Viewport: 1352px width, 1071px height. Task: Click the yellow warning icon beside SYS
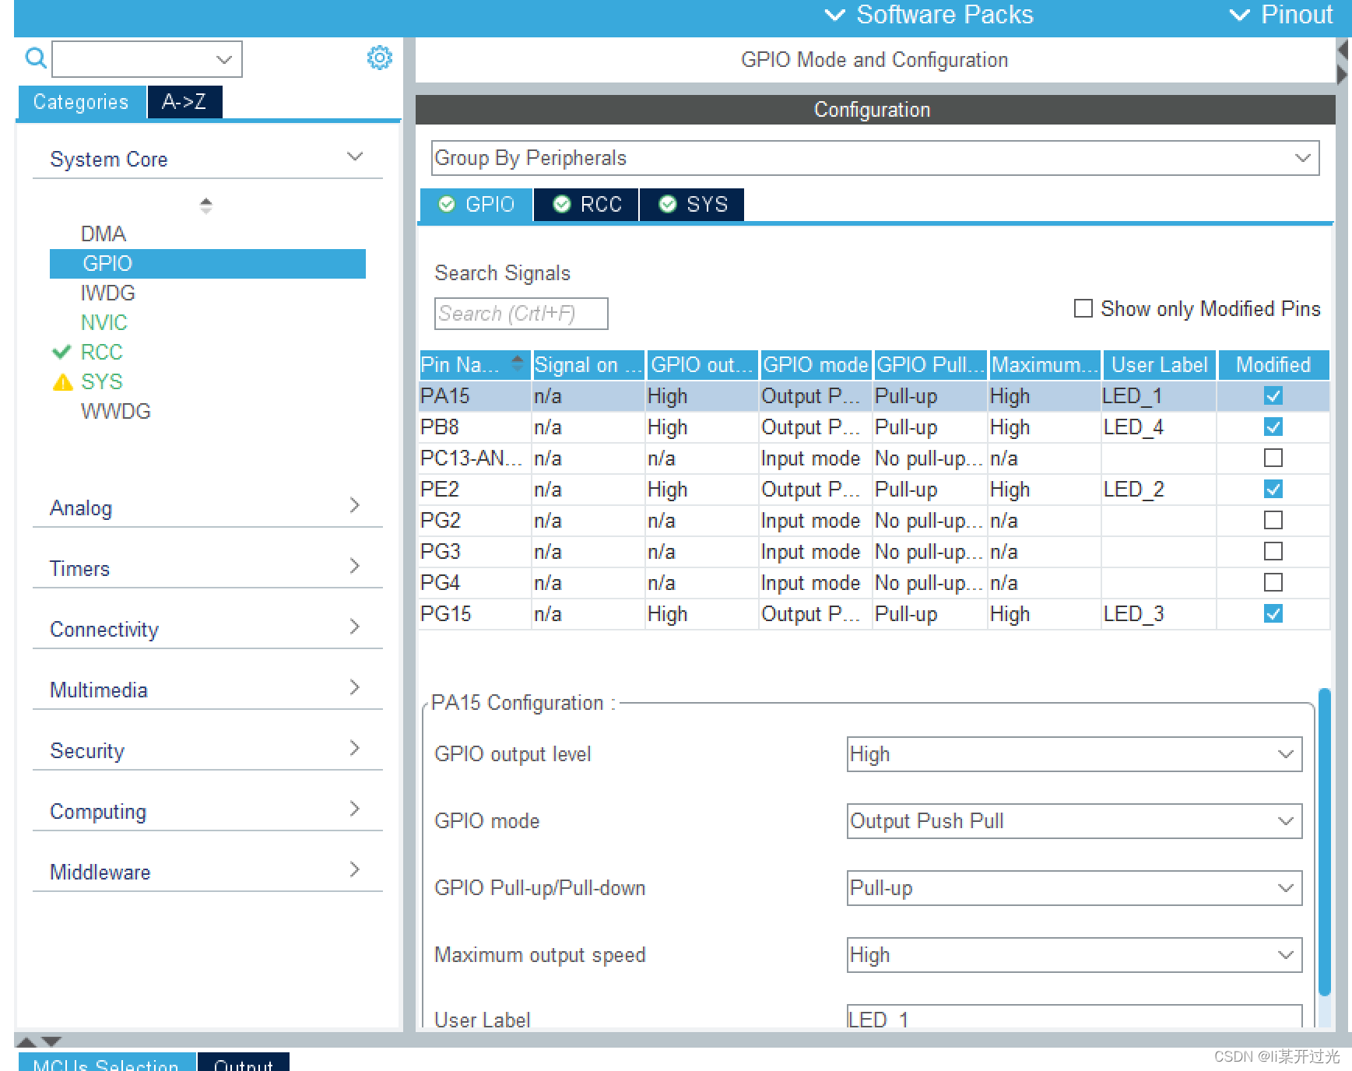(62, 382)
